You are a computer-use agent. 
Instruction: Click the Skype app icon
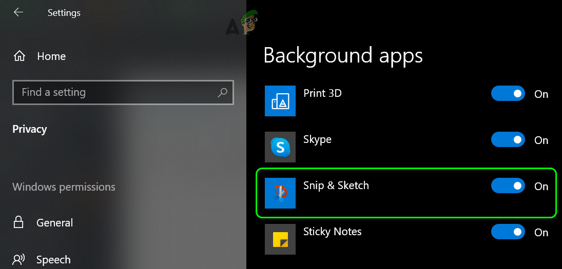pyautogui.click(x=280, y=147)
